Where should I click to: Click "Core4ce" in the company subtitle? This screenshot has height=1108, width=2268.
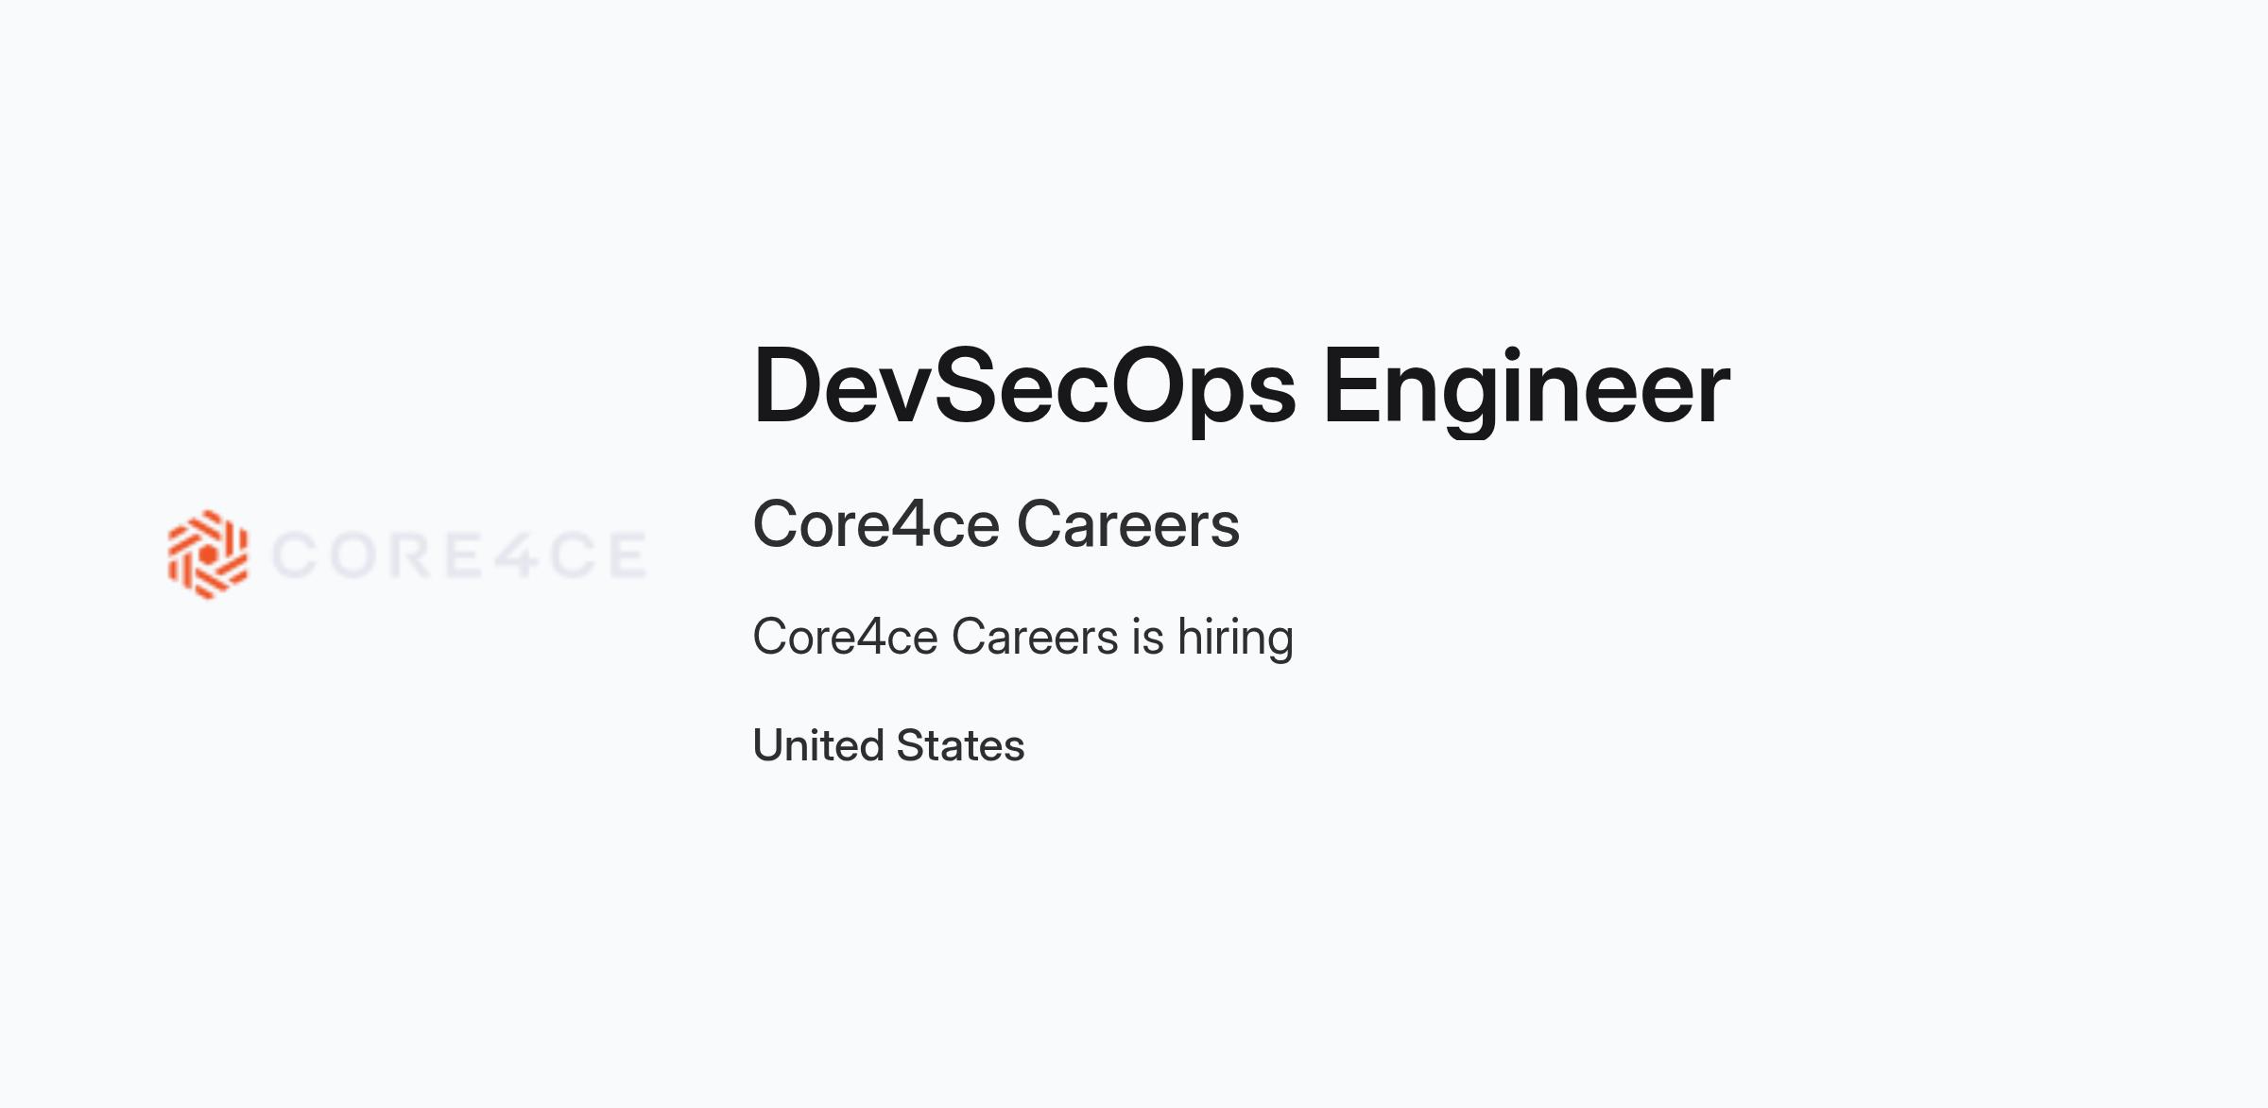pos(876,524)
